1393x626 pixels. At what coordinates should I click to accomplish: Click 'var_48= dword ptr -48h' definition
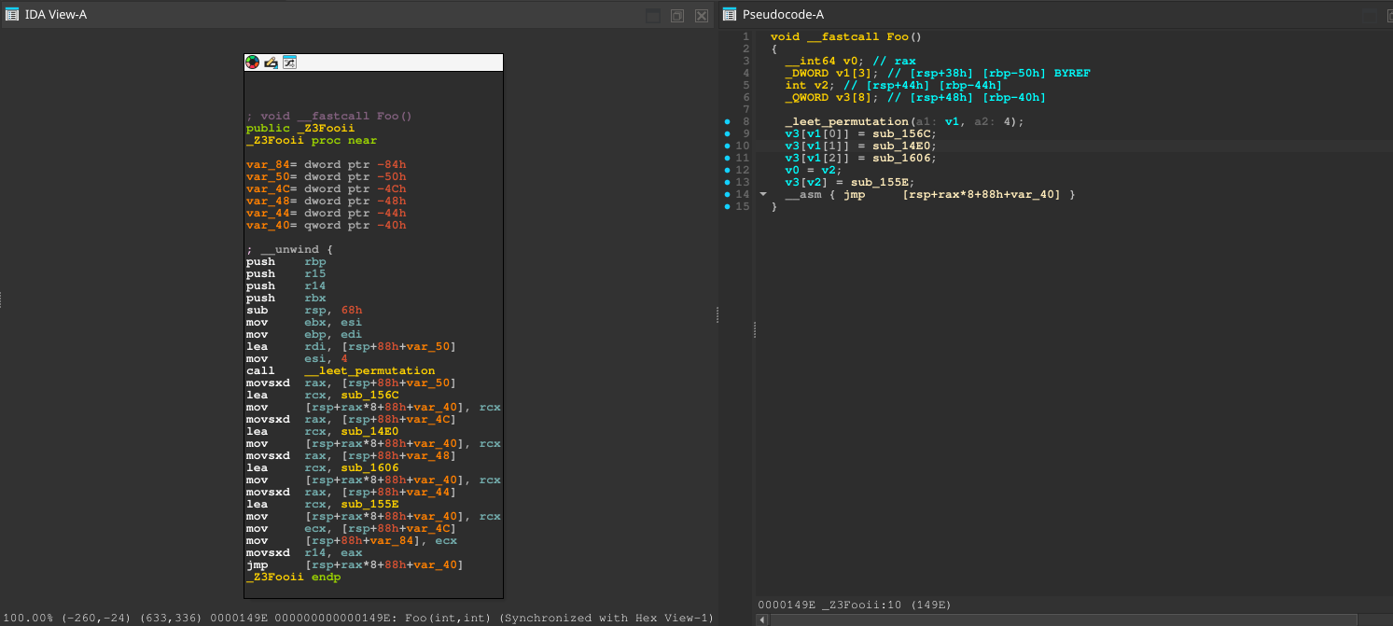pos(327,201)
